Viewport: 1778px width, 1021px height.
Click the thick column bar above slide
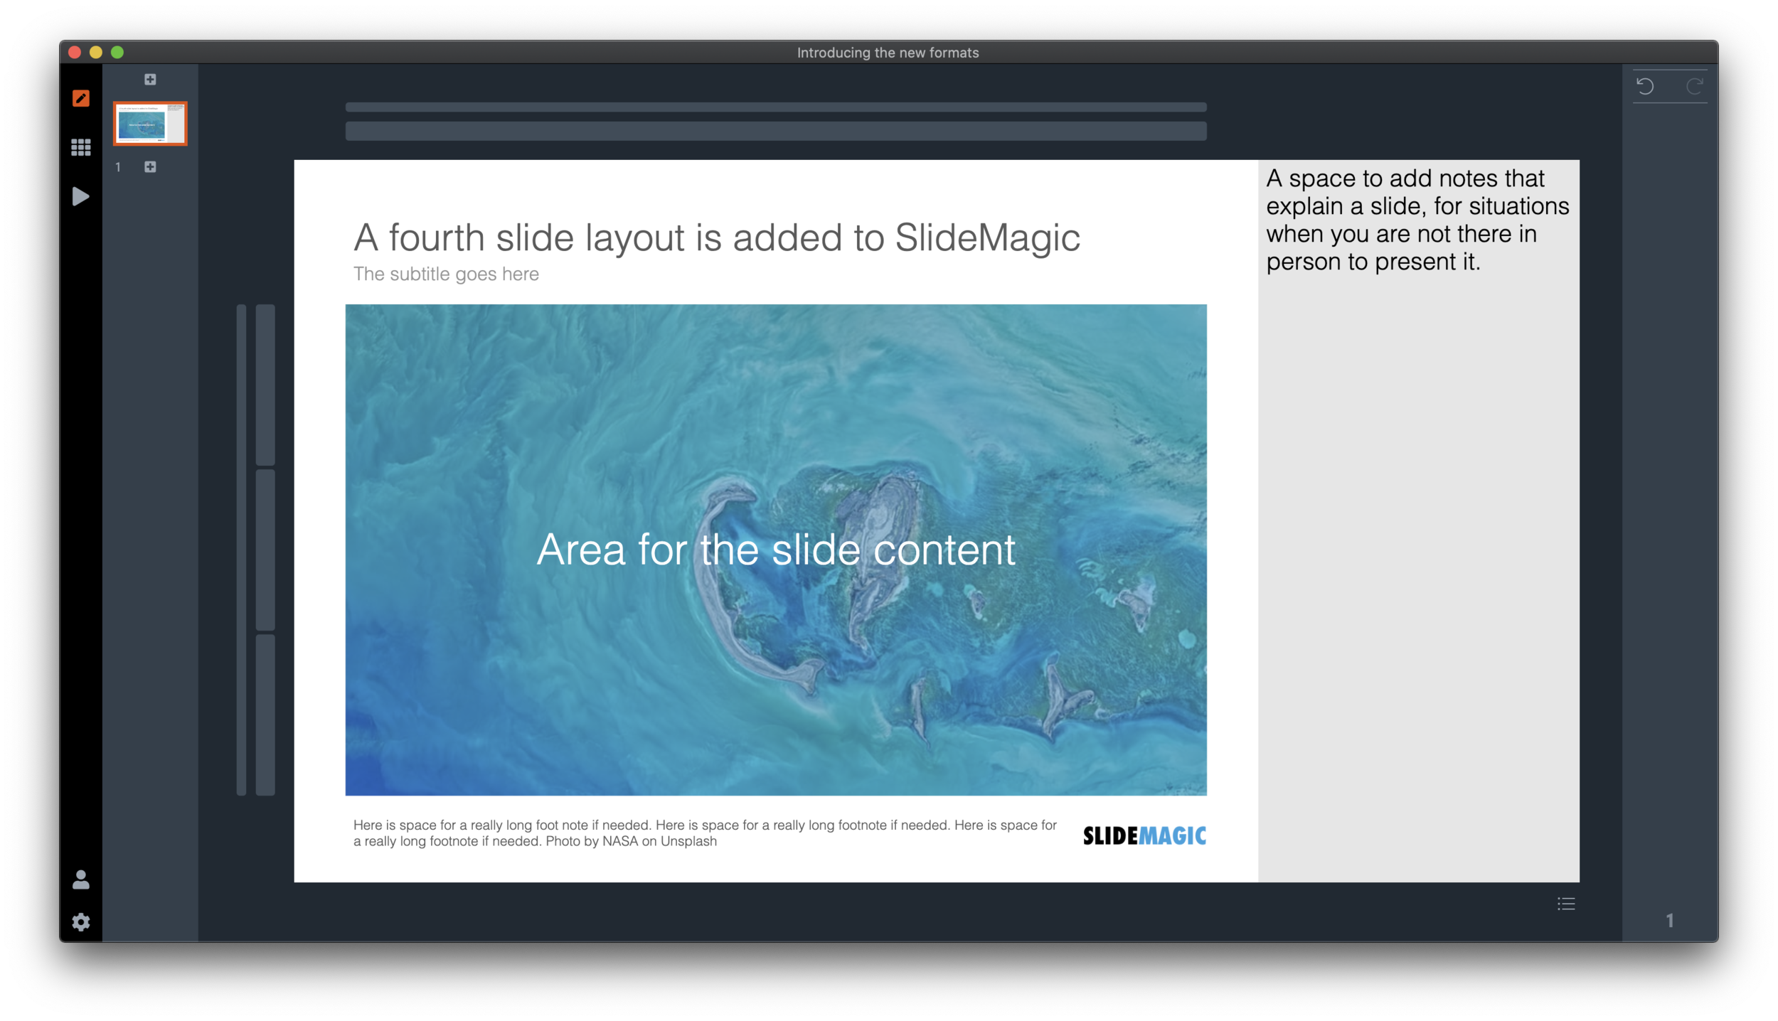[775, 131]
